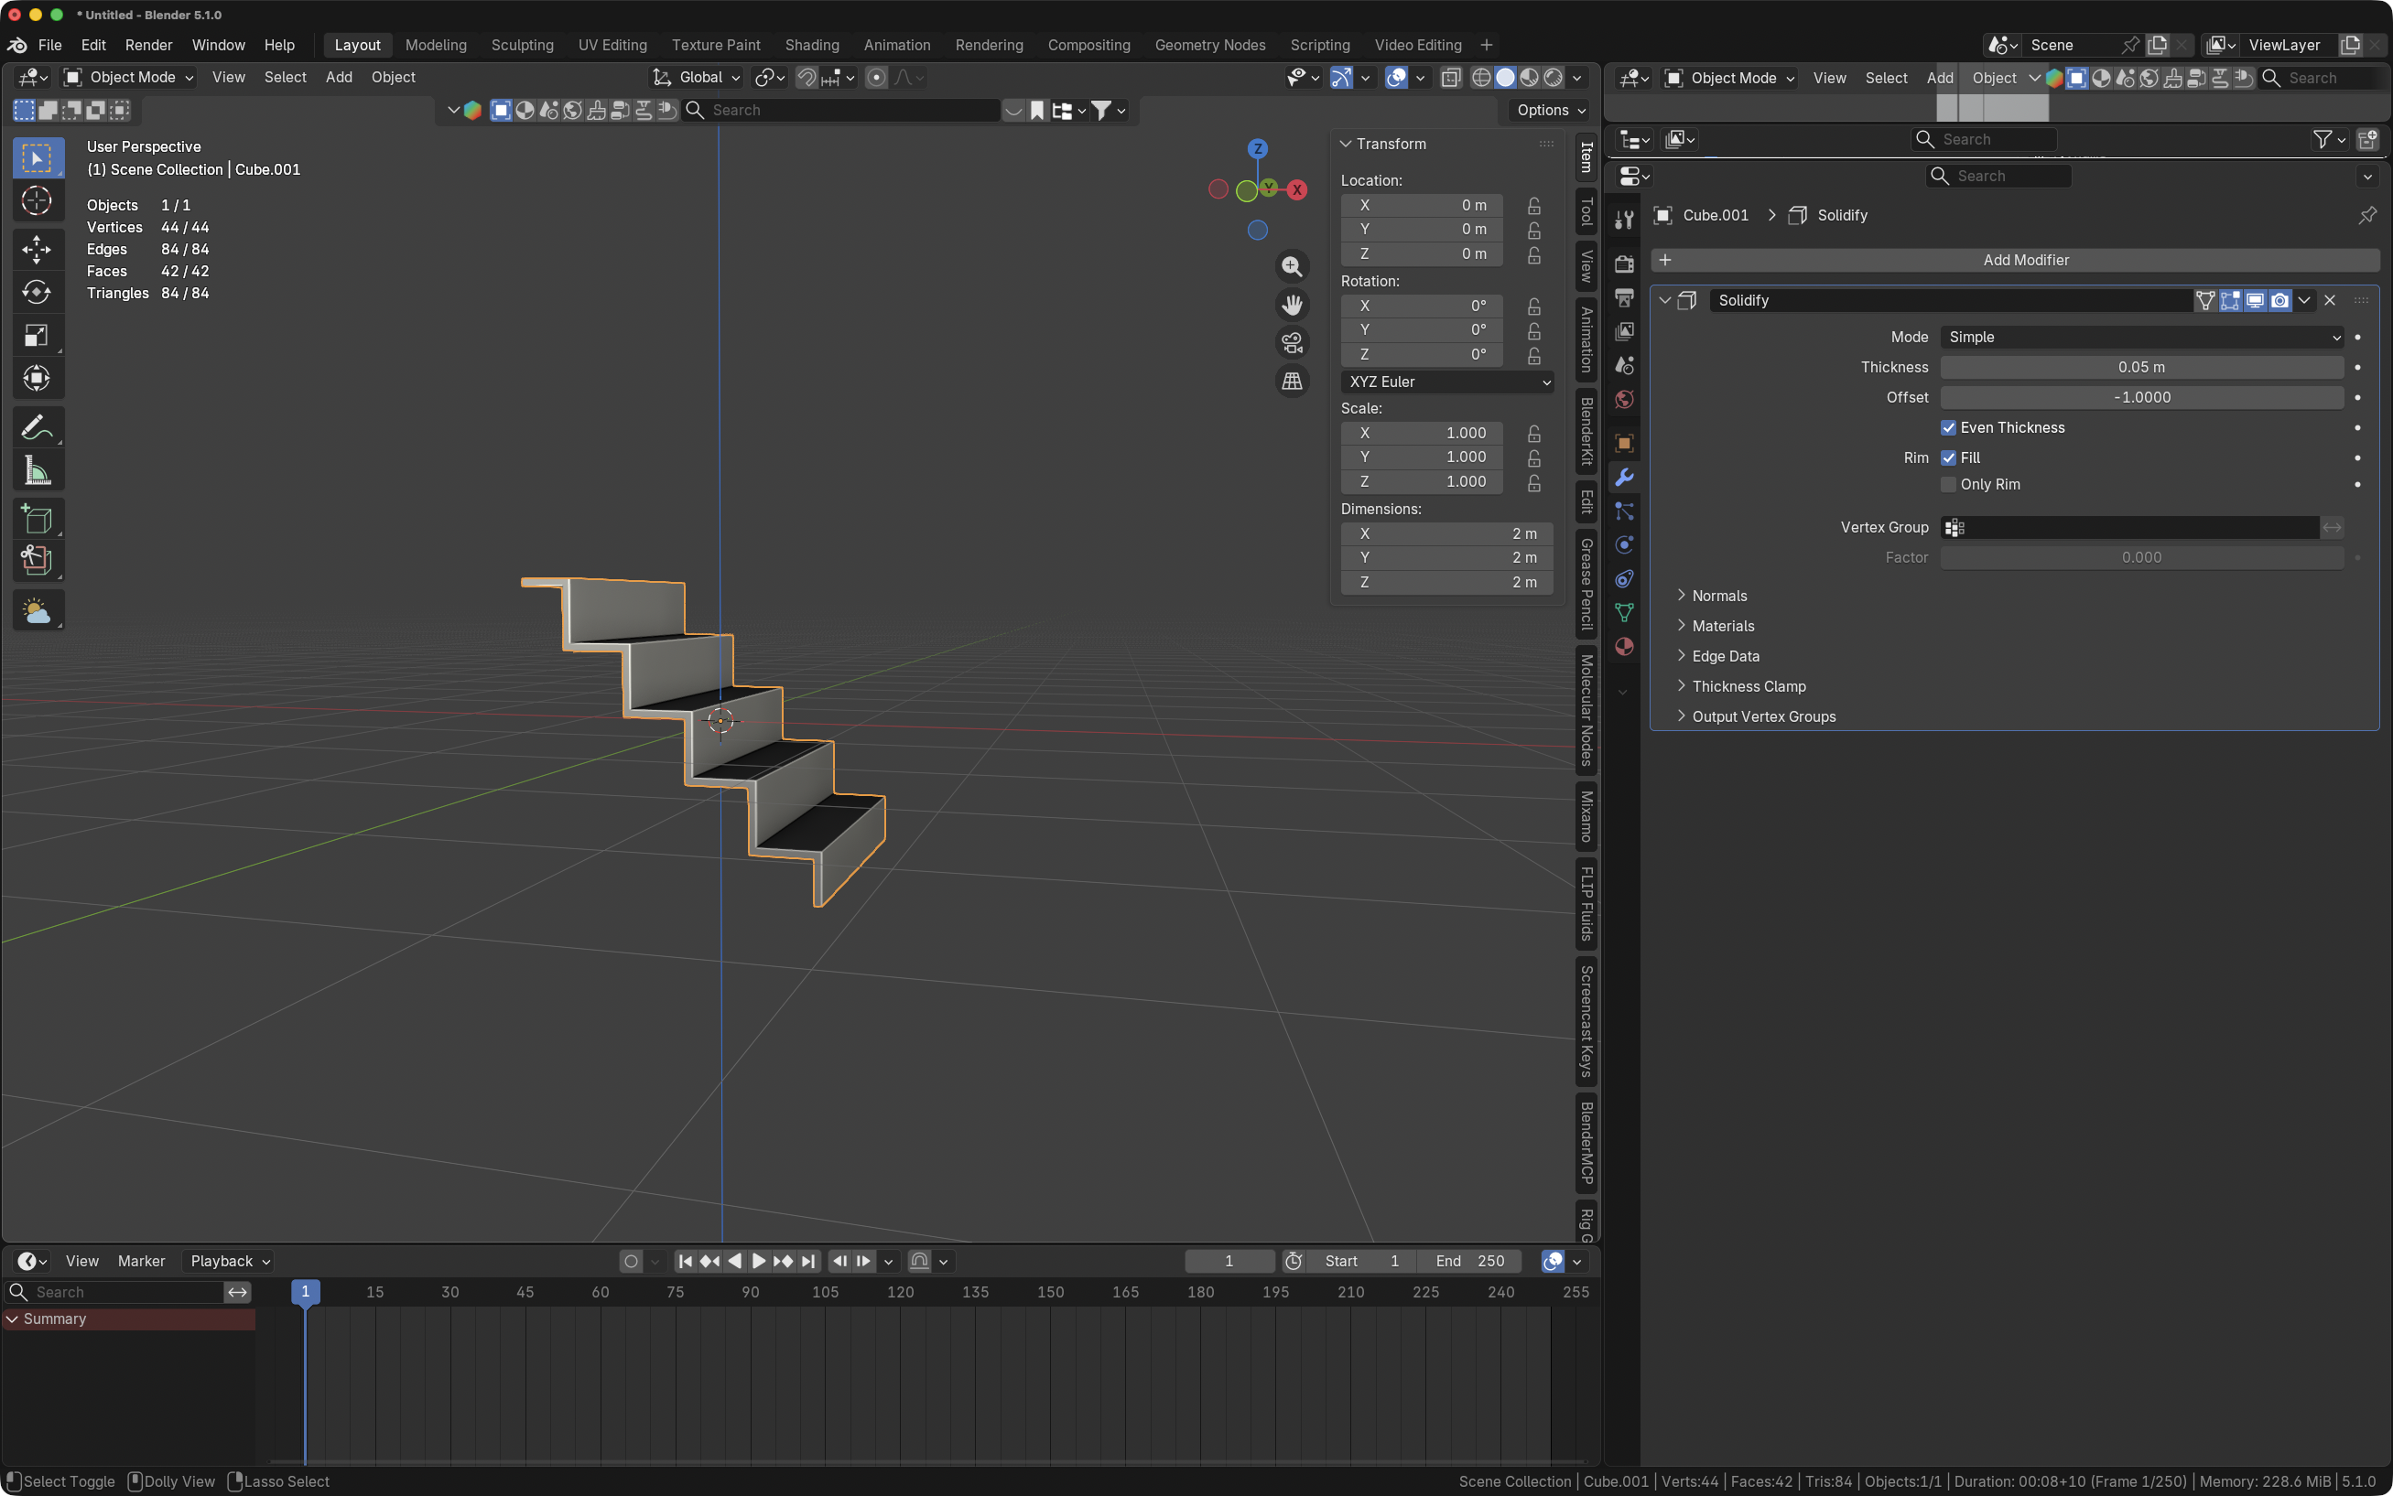Click the zoom magnifier viewport gizmo
The image size is (2393, 1496).
point(1292,266)
